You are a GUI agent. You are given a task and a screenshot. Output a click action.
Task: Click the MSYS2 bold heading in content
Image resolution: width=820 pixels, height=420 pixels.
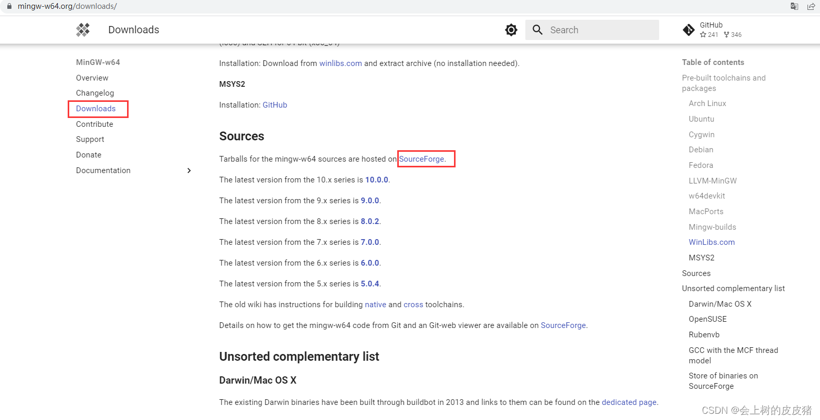pos(232,84)
